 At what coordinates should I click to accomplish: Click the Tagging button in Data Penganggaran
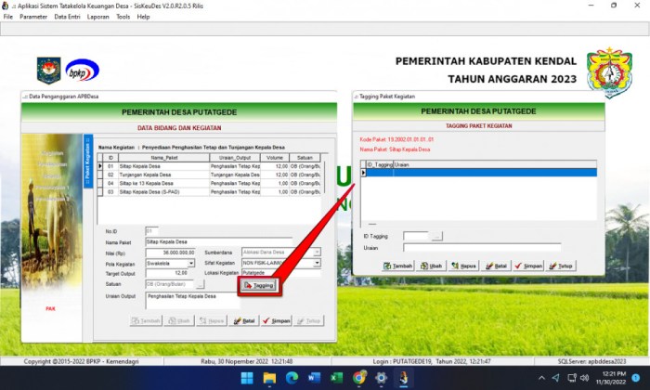(259, 285)
